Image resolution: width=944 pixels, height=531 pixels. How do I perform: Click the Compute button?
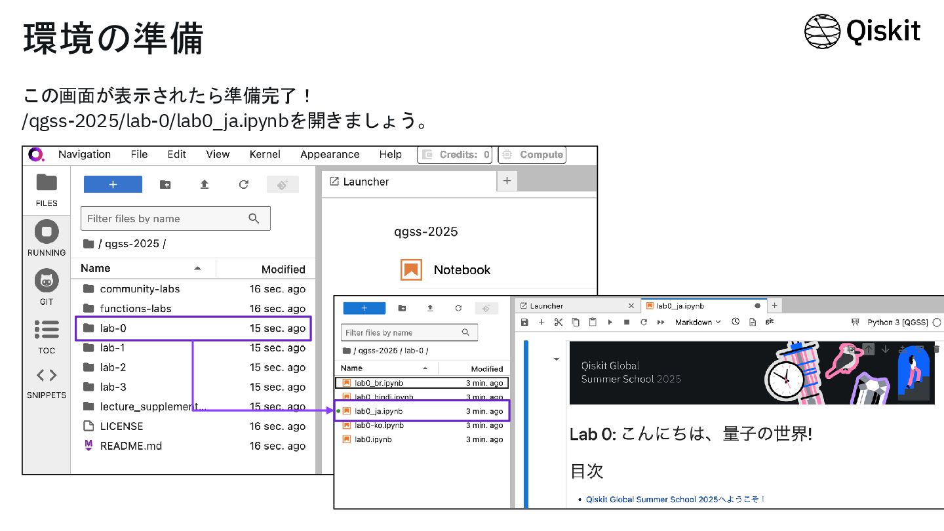[x=532, y=155]
